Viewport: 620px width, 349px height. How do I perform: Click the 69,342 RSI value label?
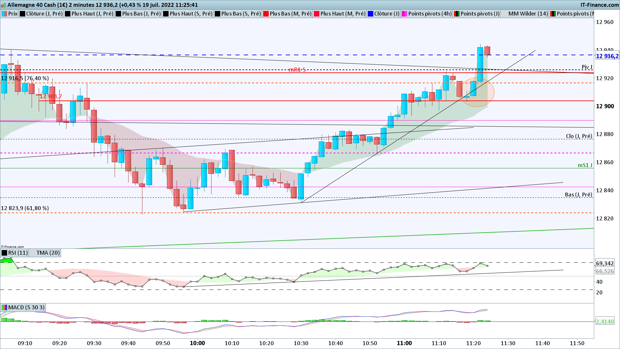pyautogui.click(x=604, y=263)
